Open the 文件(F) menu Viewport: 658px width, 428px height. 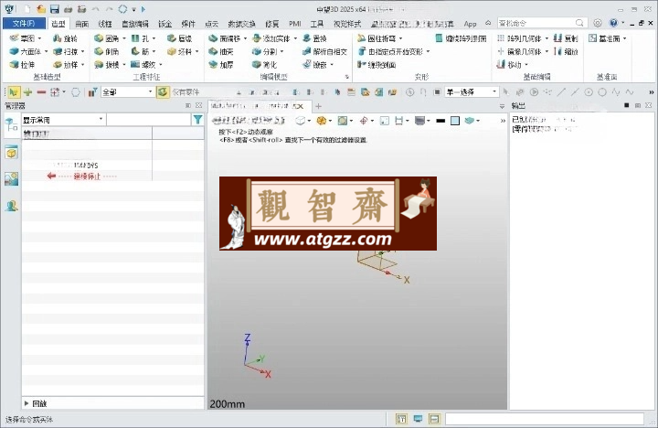tap(24, 23)
